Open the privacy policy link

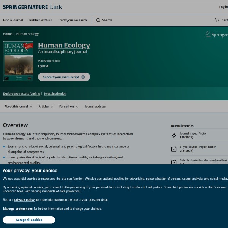click(x=24, y=199)
